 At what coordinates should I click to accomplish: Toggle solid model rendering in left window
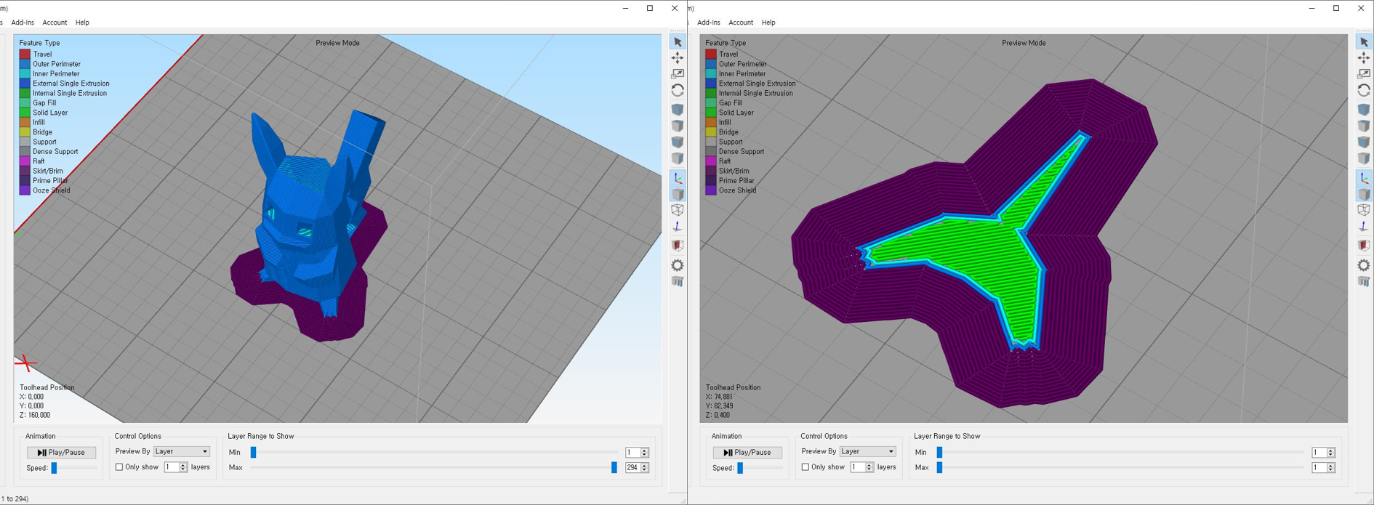[678, 194]
